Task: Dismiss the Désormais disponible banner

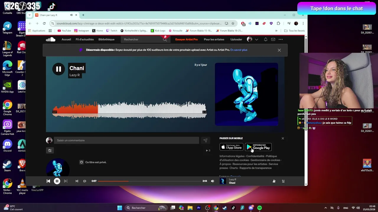Action: (x=279, y=50)
